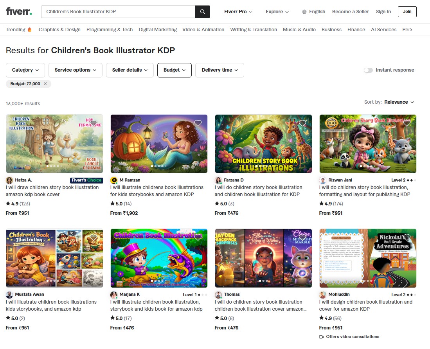Enable the Instant response toggle
The height and width of the screenshot is (349, 430).
pyautogui.click(x=368, y=70)
